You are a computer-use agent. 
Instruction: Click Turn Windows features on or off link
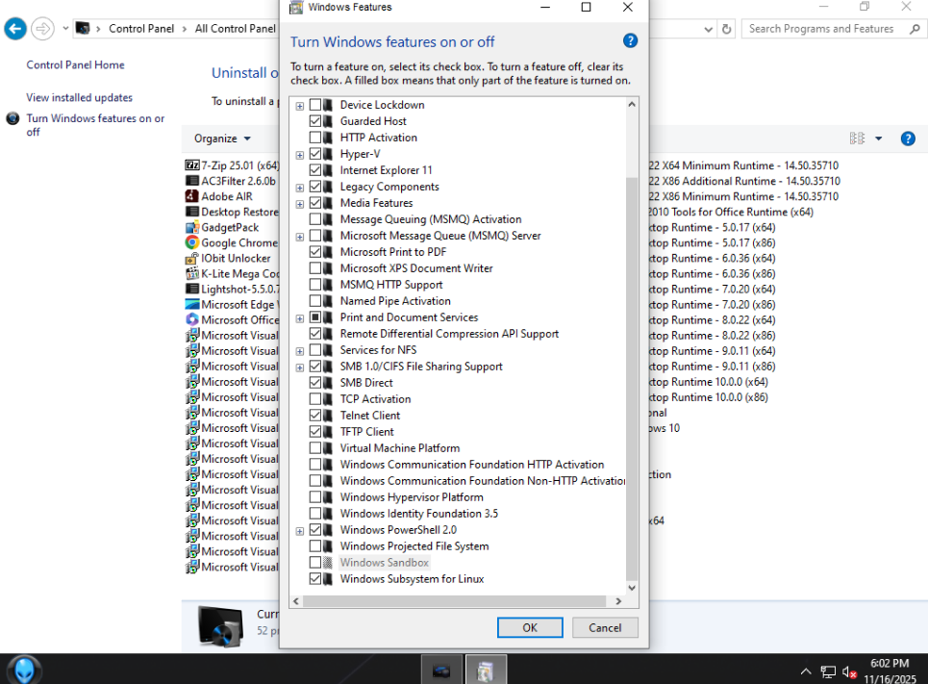(95, 125)
